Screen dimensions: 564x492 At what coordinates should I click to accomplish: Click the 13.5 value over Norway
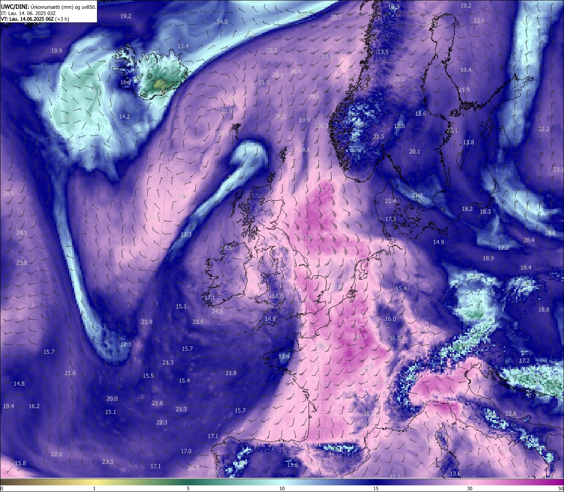pyautogui.click(x=383, y=52)
